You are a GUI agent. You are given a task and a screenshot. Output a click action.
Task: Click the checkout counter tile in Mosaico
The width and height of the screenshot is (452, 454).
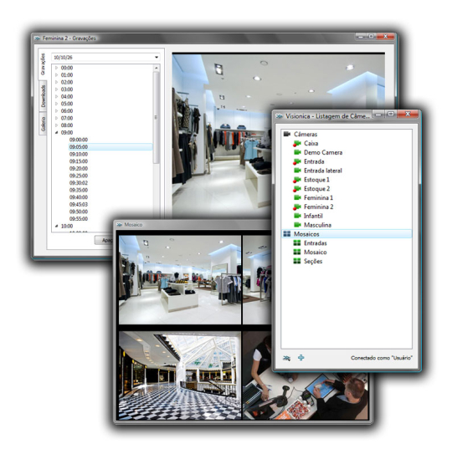306,395
